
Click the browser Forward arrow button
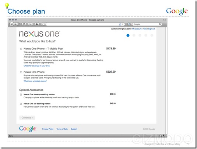(16, 24)
